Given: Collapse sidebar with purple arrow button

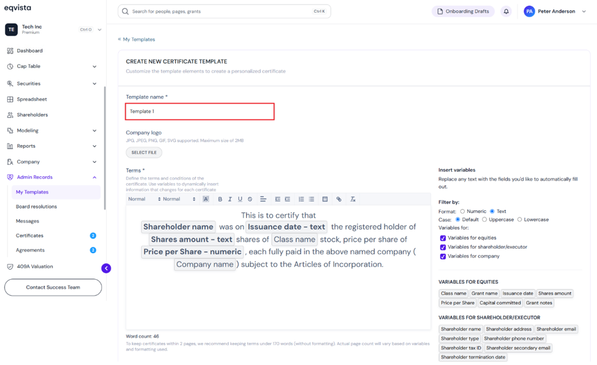Looking at the screenshot, I should point(106,268).
